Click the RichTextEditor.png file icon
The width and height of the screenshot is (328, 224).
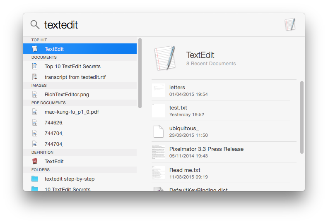coord(35,95)
